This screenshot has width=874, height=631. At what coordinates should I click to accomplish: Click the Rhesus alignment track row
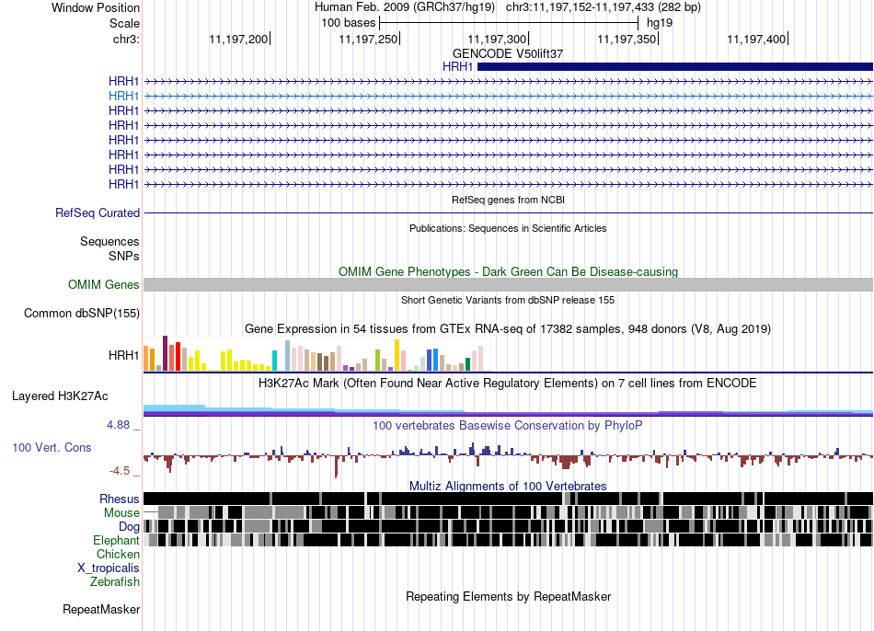click(x=508, y=499)
